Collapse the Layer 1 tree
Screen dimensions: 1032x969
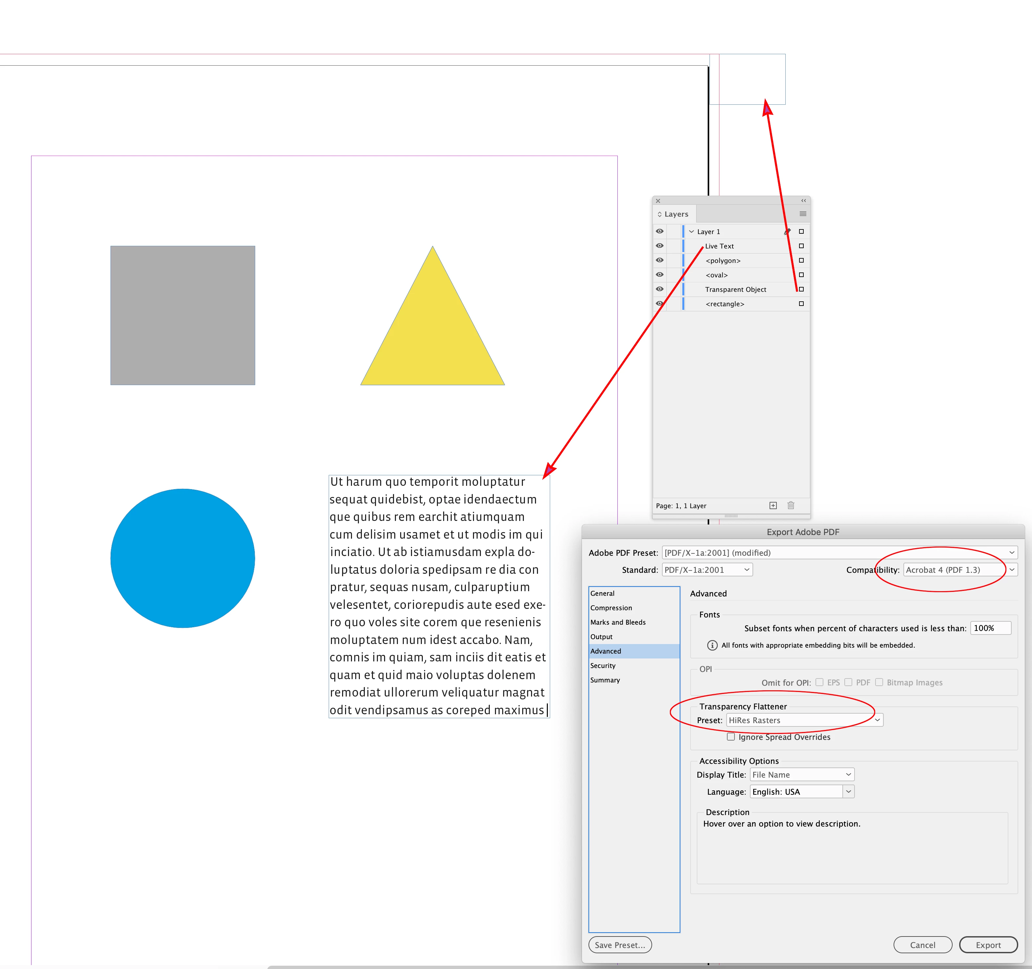[x=691, y=232]
